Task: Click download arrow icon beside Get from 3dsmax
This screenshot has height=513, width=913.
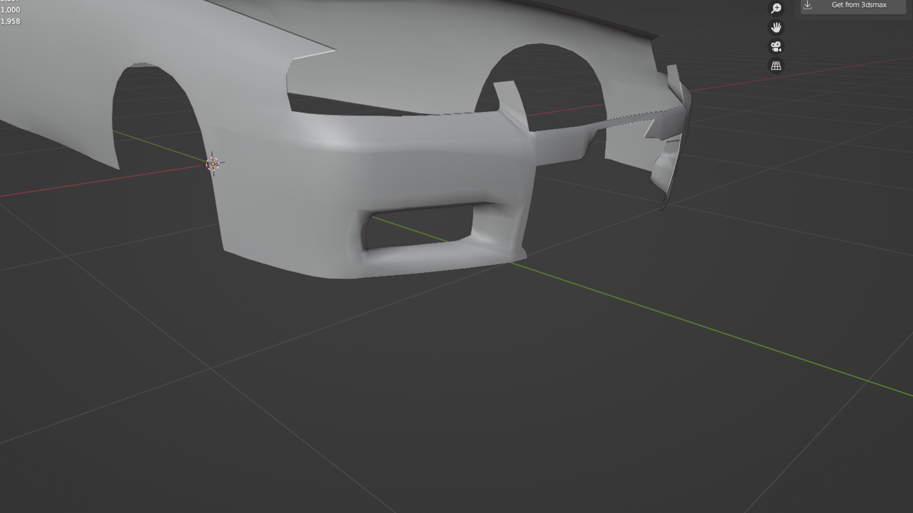Action: pos(807,5)
